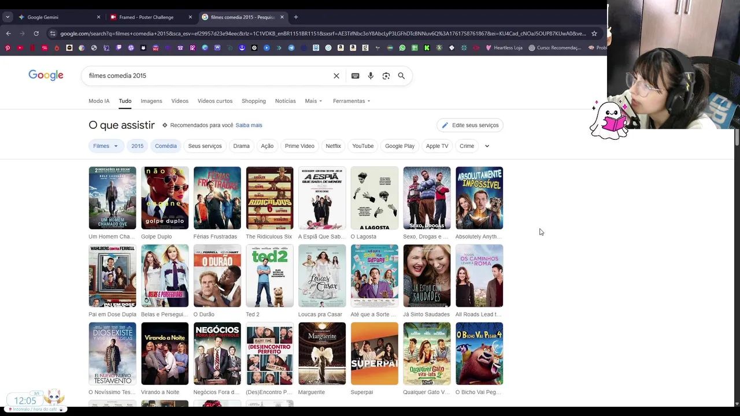The image size is (740, 416).
Task: Open the Shopping results tab
Action: [x=254, y=101]
